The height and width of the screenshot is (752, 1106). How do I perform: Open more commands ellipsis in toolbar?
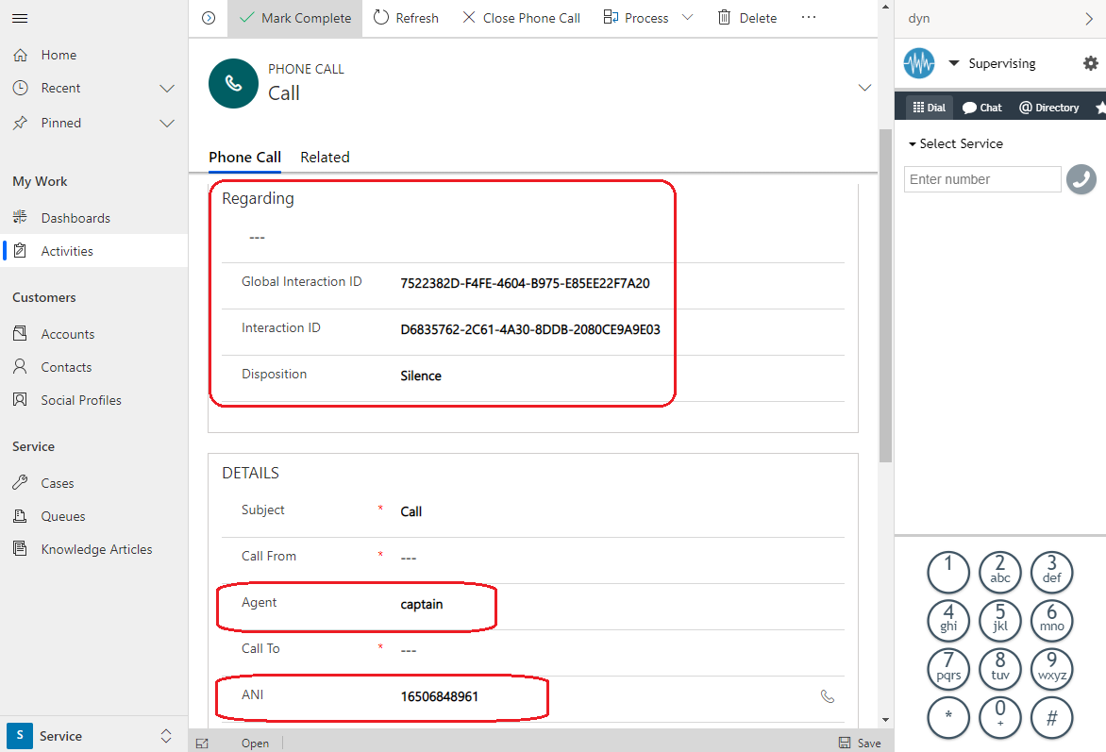tap(809, 18)
